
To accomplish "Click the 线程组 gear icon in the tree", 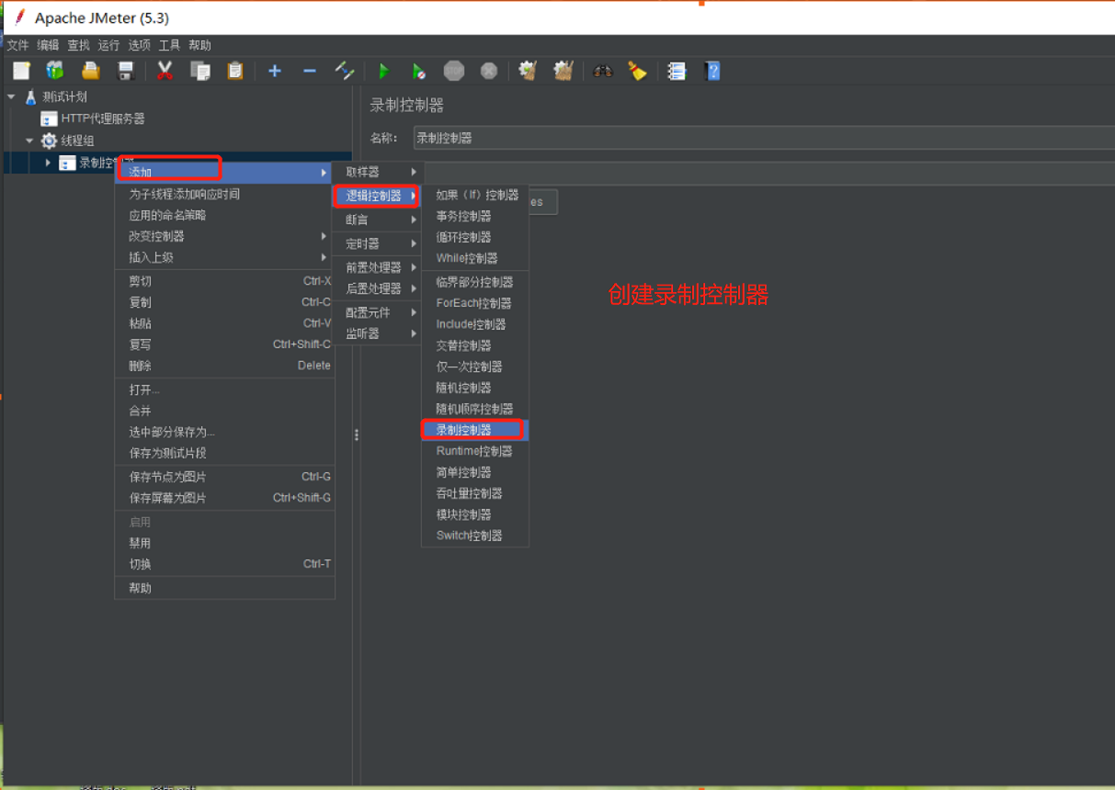I will (x=49, y=141).
